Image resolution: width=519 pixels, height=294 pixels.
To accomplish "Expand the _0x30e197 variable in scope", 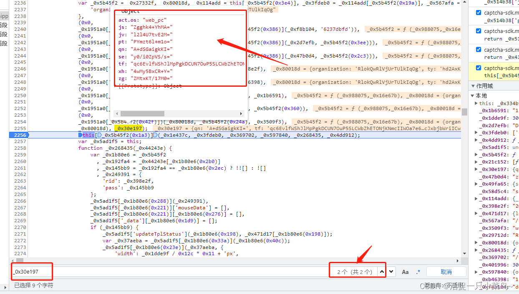I will 477,169.
